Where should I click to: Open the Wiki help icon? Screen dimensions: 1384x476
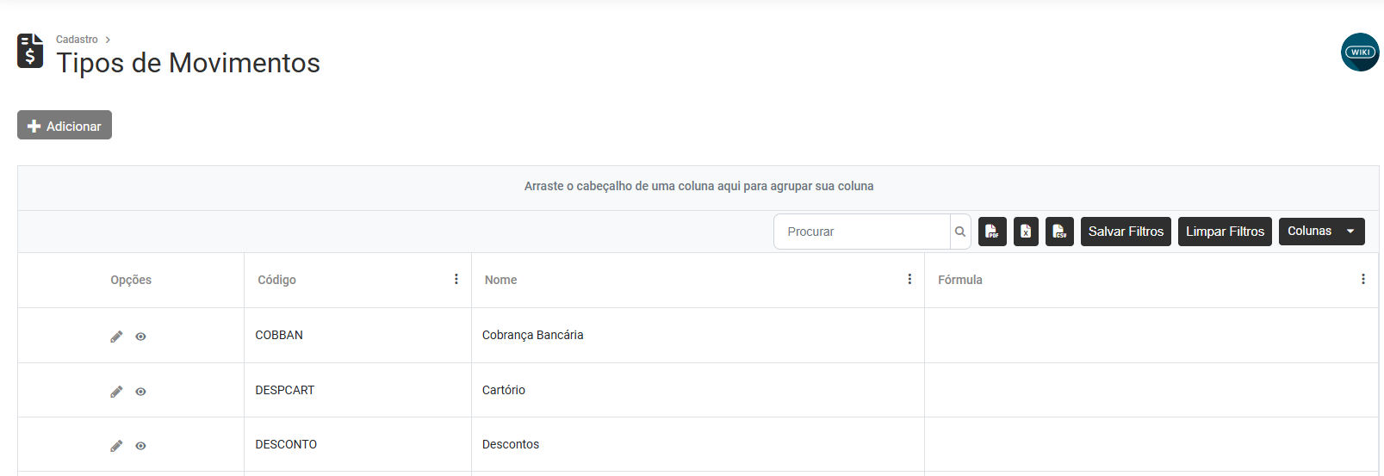click(1360, 53)
